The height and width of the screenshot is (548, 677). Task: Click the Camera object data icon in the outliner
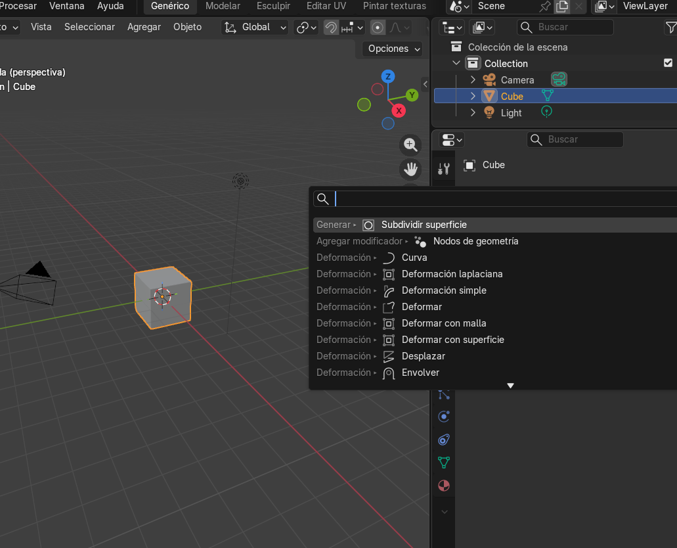coord(559,80)
